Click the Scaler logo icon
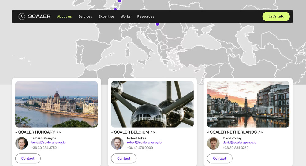The image size is (306, 166). click(22, 16)
